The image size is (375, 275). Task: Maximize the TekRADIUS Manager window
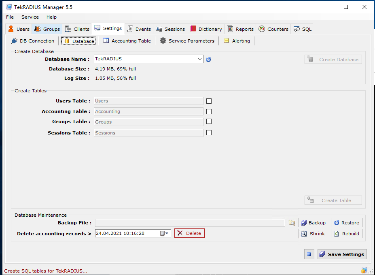pos(346,7)
